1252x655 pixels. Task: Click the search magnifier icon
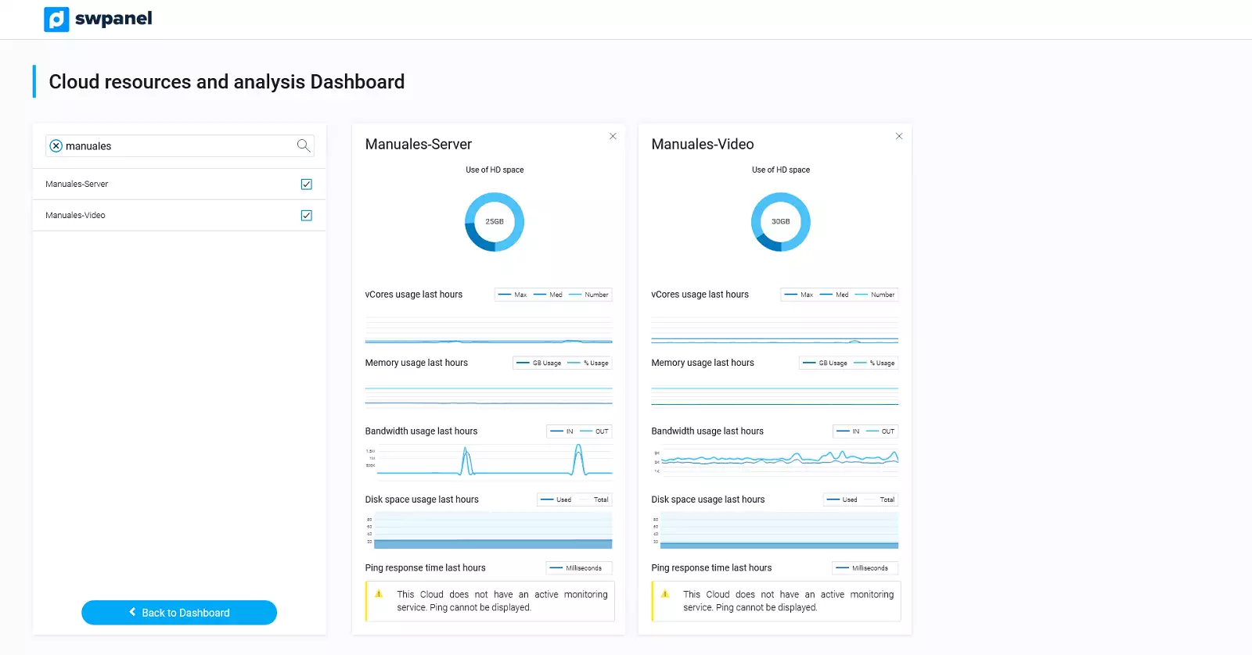point(304,145)
